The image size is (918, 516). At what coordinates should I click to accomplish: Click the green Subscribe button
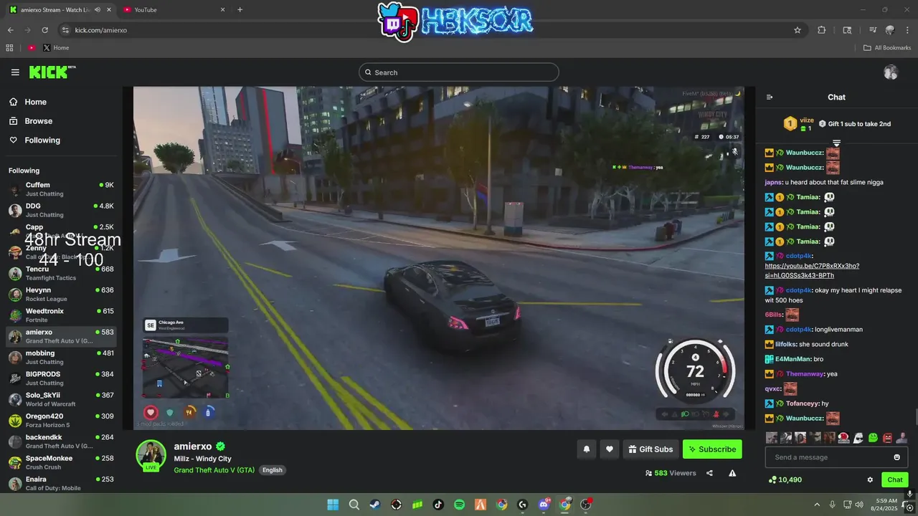click(712, 449)
